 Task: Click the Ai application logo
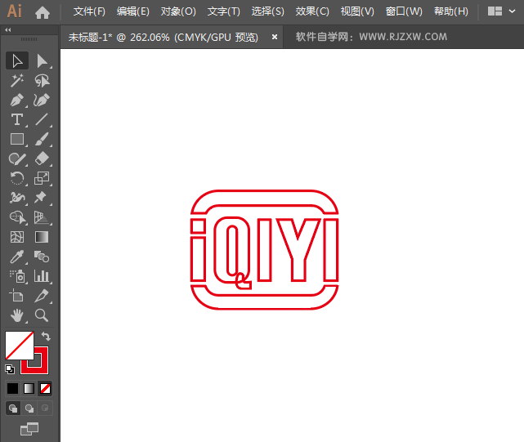[x=14, y=11]
